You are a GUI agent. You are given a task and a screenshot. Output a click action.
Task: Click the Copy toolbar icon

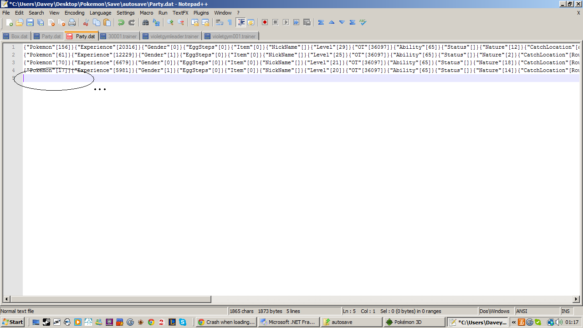[96, 22]
